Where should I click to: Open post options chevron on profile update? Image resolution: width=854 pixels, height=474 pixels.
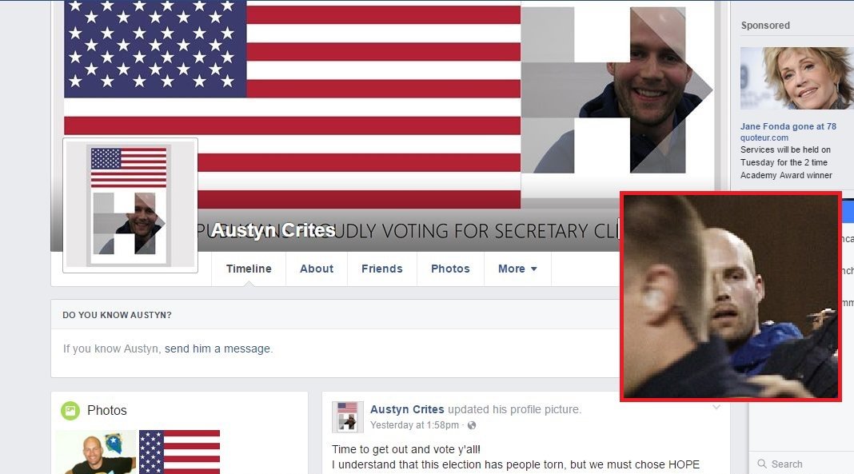pyautogui.click(x=716, y=407)
